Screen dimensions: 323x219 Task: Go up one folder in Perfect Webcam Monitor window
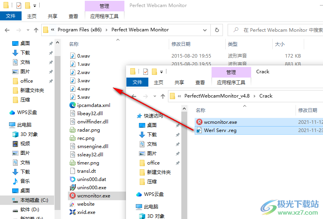pos(36,30)
